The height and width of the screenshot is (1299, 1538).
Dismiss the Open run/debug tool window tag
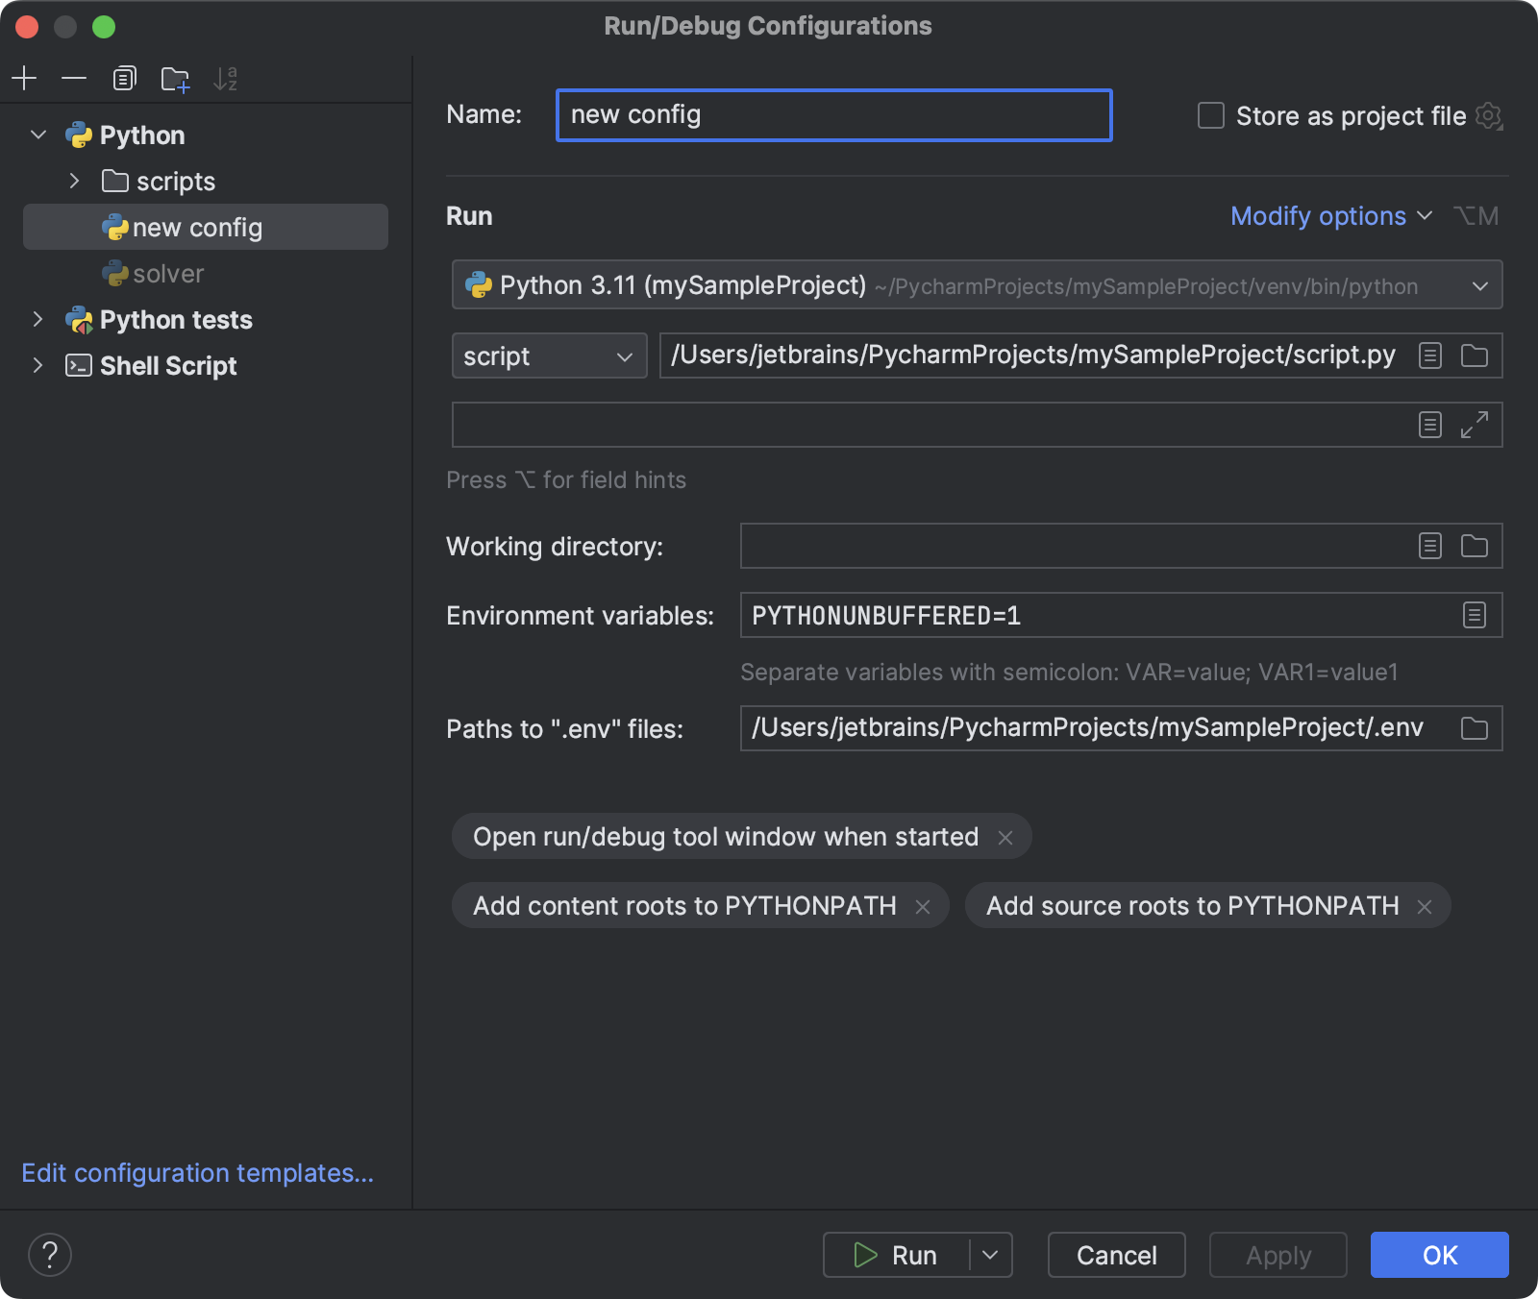tap(1005, 837)
